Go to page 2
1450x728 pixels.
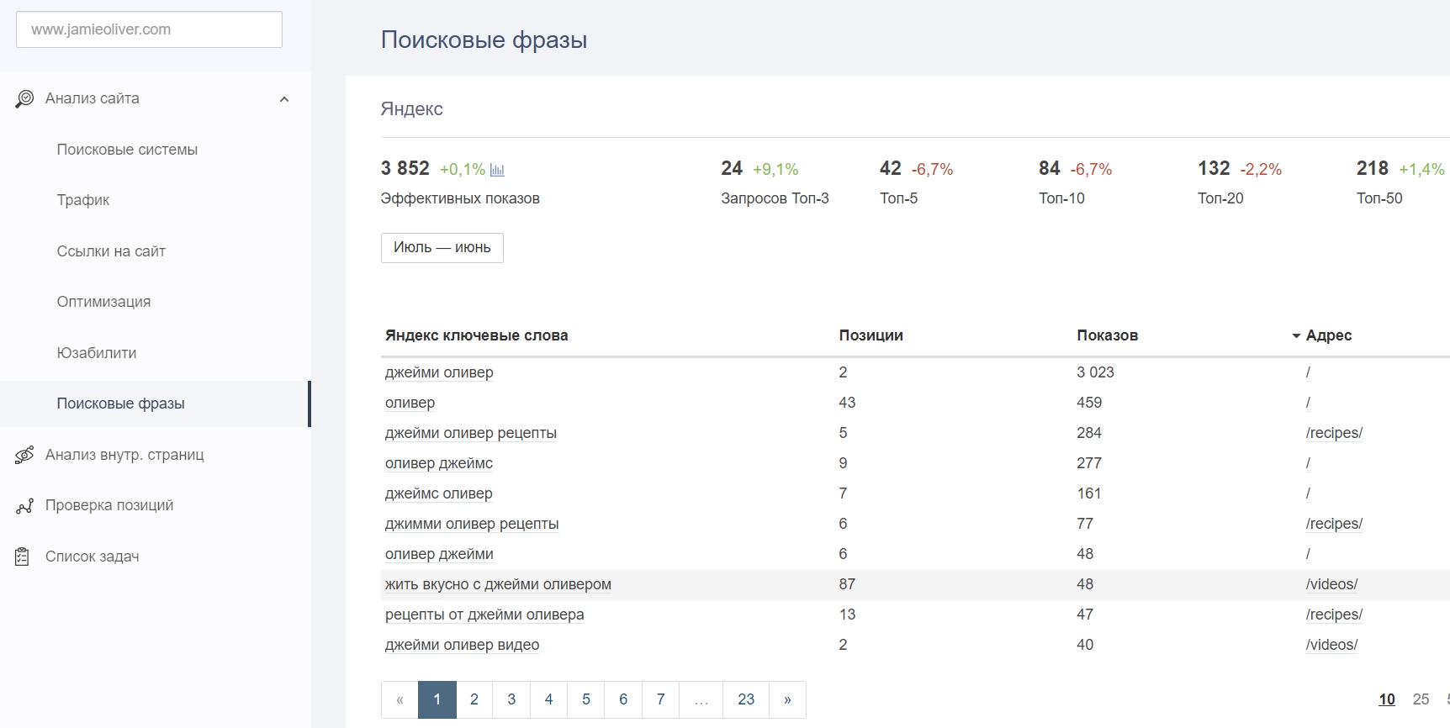point(474,699)
